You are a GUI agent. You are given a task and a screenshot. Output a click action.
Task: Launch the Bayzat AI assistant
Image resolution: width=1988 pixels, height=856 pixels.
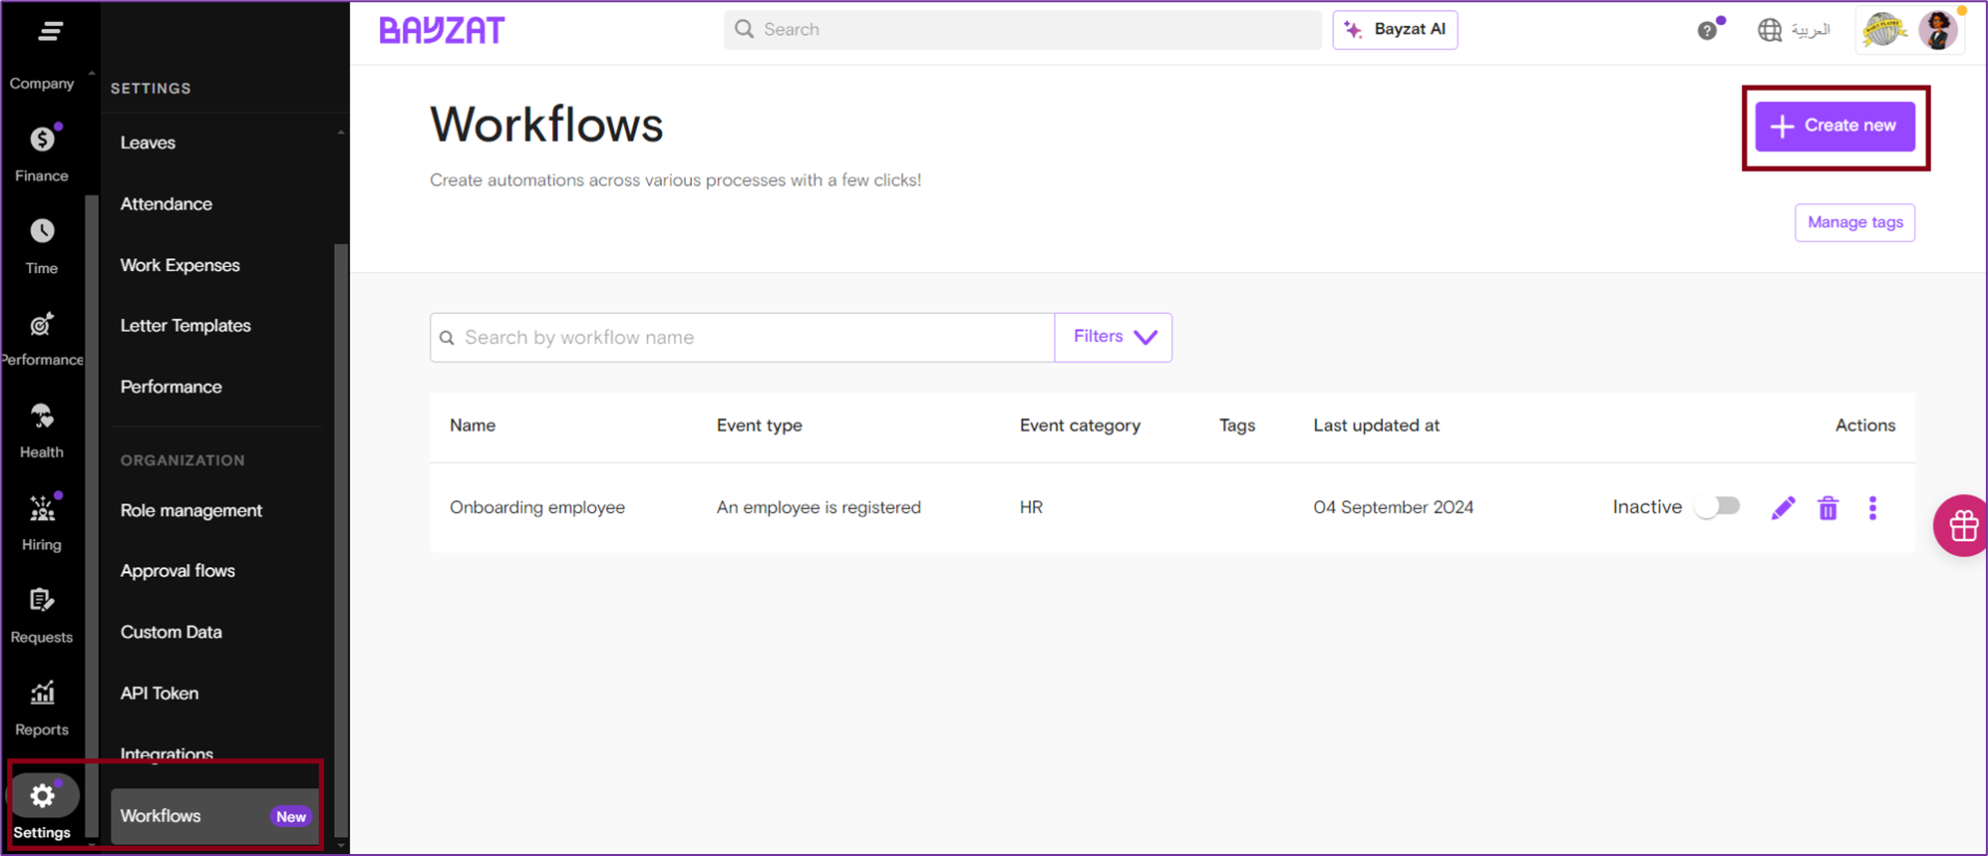[1395, 30]
